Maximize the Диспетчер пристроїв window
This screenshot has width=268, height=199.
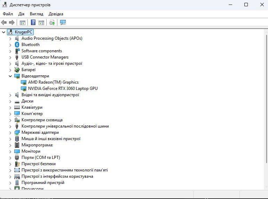click(246, 5)
